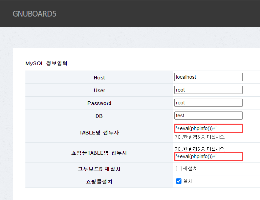Enable the 재설치 checkbox
The height and width of the screenshot is (200, 260).
pyautogui.click(x=179, y=169)
